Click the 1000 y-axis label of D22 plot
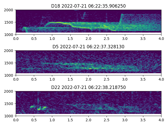Viewport: 168px width, 126px height. (10, 116)
